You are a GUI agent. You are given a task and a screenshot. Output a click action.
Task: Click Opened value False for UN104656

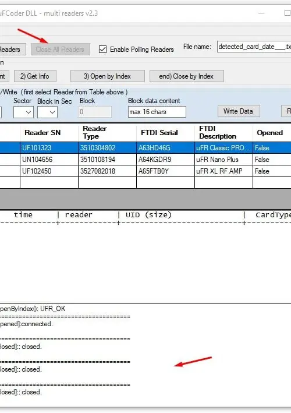272,160
